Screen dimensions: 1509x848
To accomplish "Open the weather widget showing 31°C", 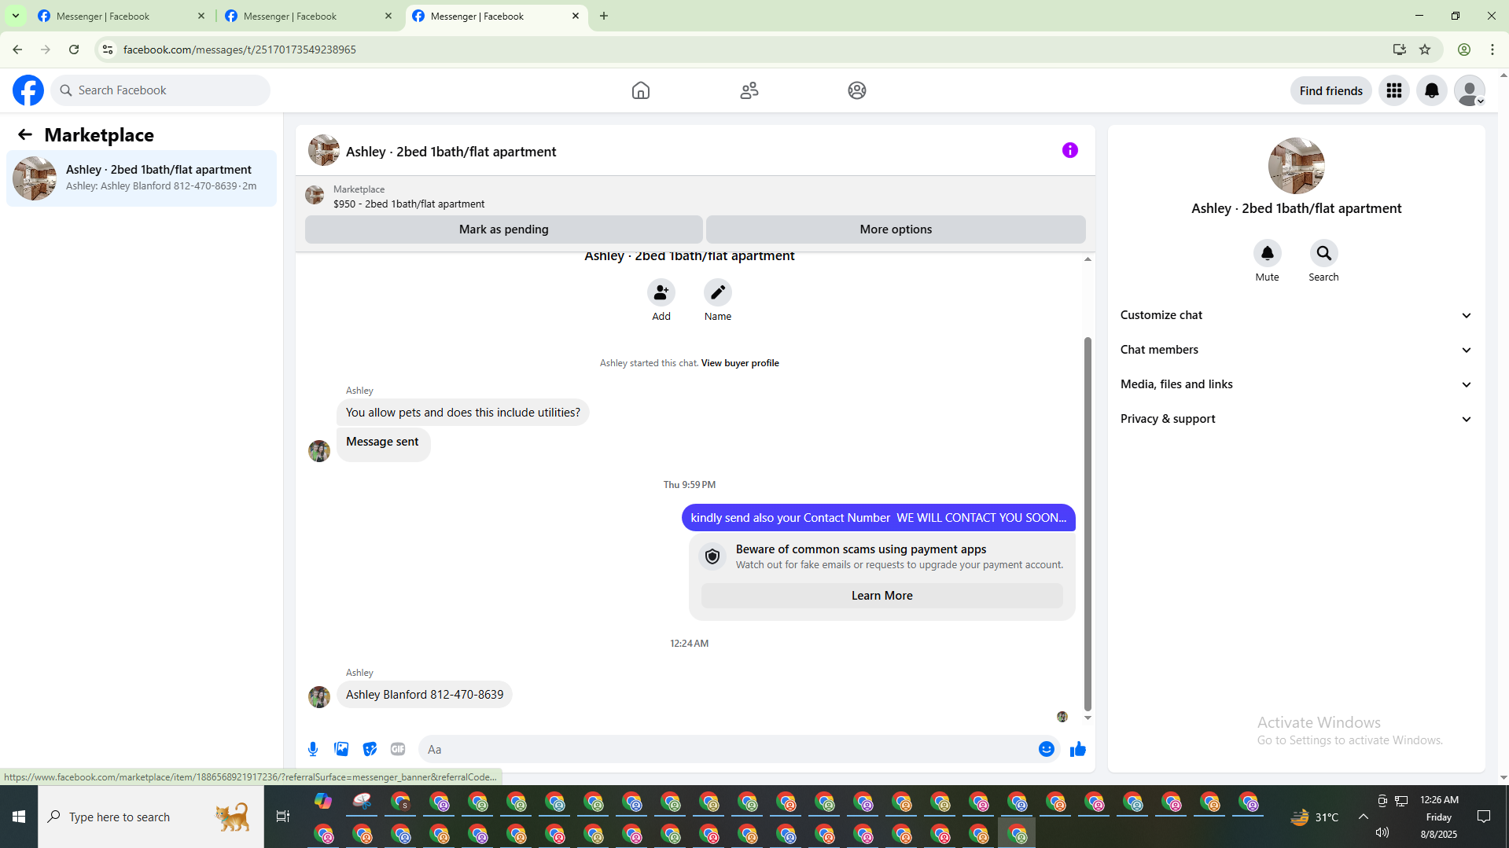I will [x=1314, y=817].
